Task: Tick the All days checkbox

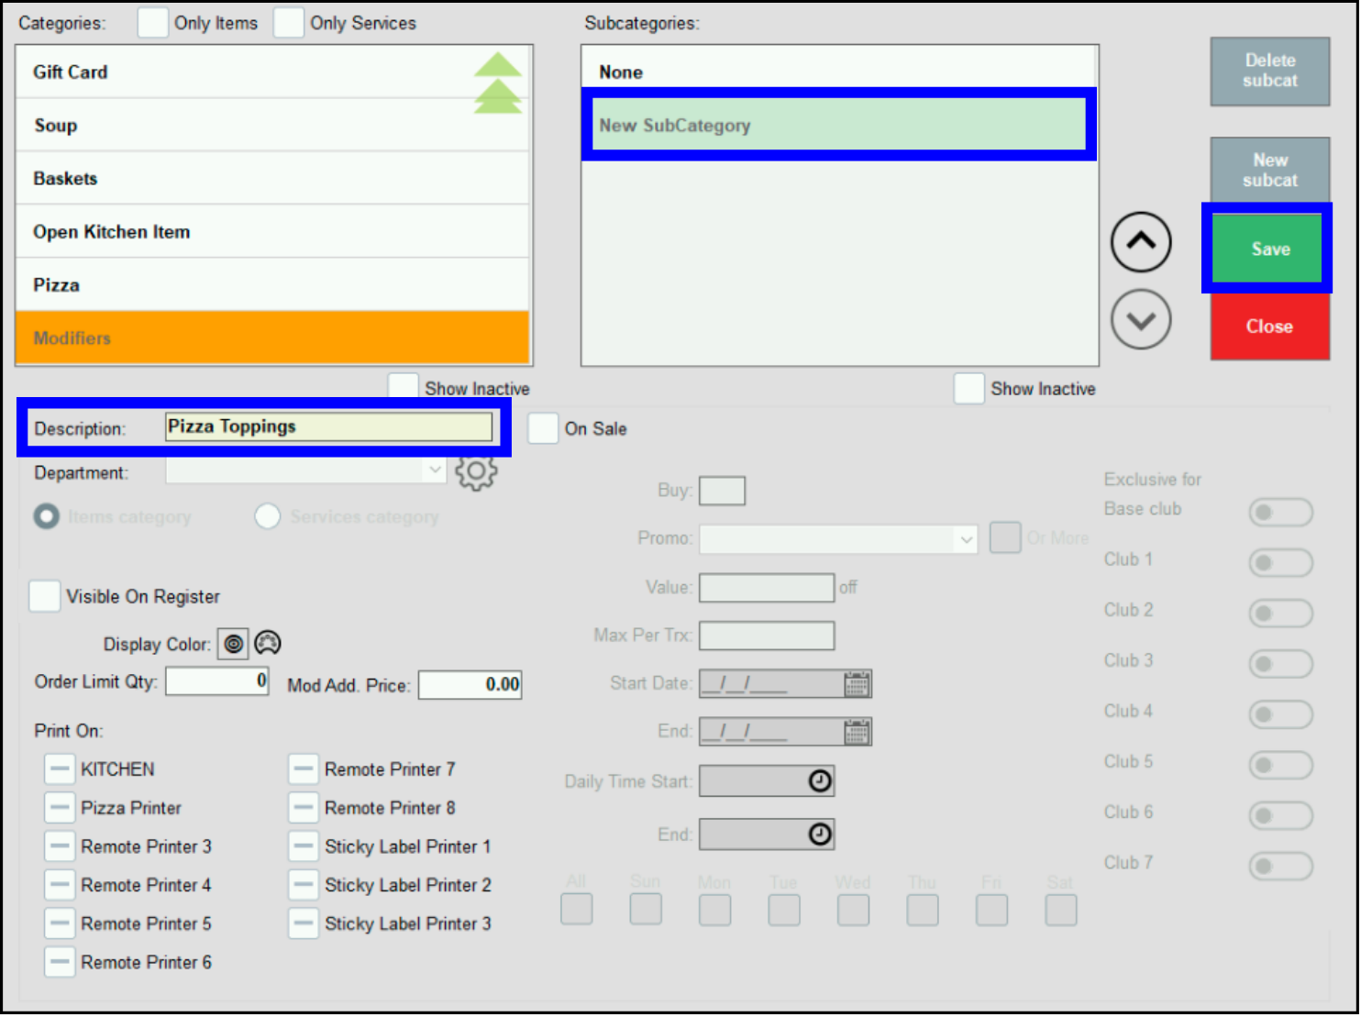Action: click(577, 910)
